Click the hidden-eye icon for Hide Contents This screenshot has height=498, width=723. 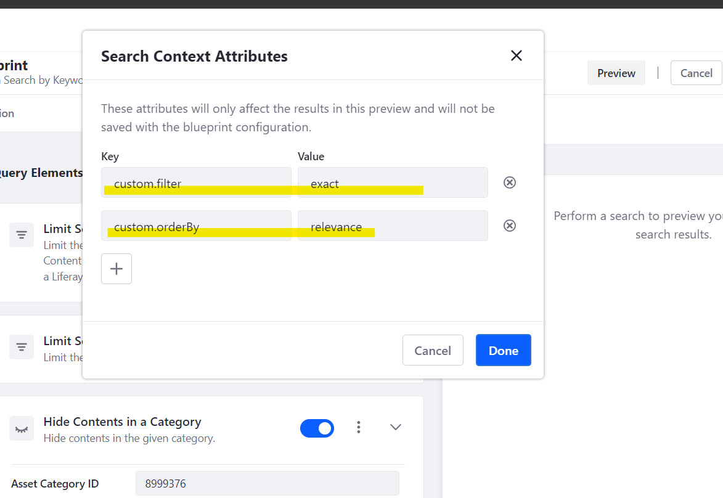click(x=22, y=428)
